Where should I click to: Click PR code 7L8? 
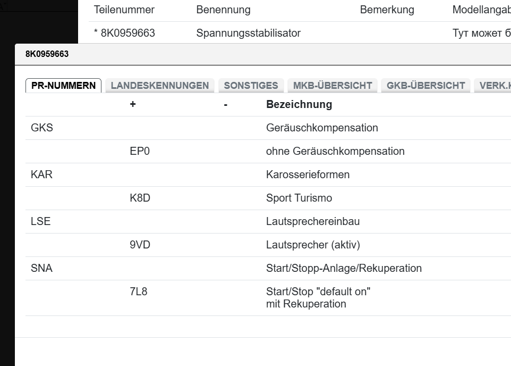point(138,292)
